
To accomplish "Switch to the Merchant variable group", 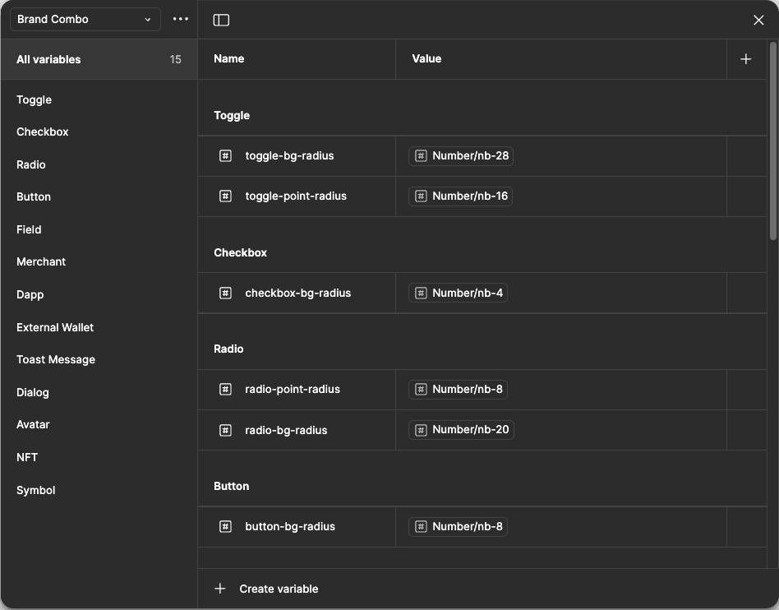I will pyautogui.click(x=41, y=261).
